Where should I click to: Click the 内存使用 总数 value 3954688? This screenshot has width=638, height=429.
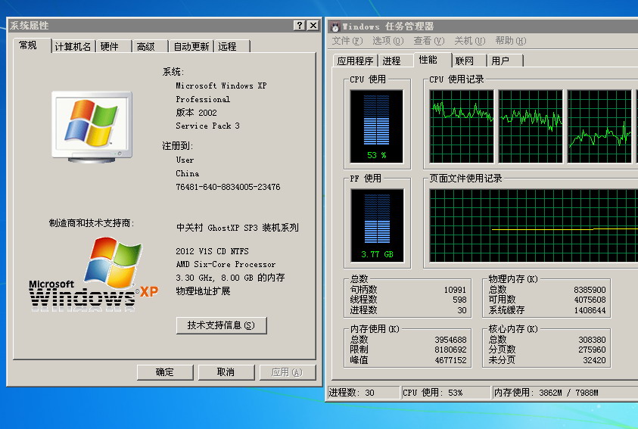[x=450, y=340]
